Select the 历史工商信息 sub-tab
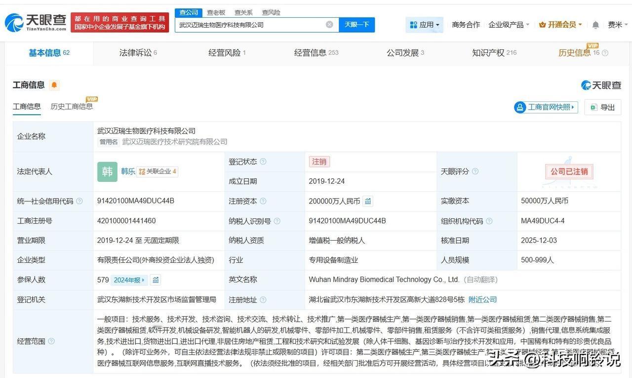Screen dimensions: 632x378 (72, 107)
